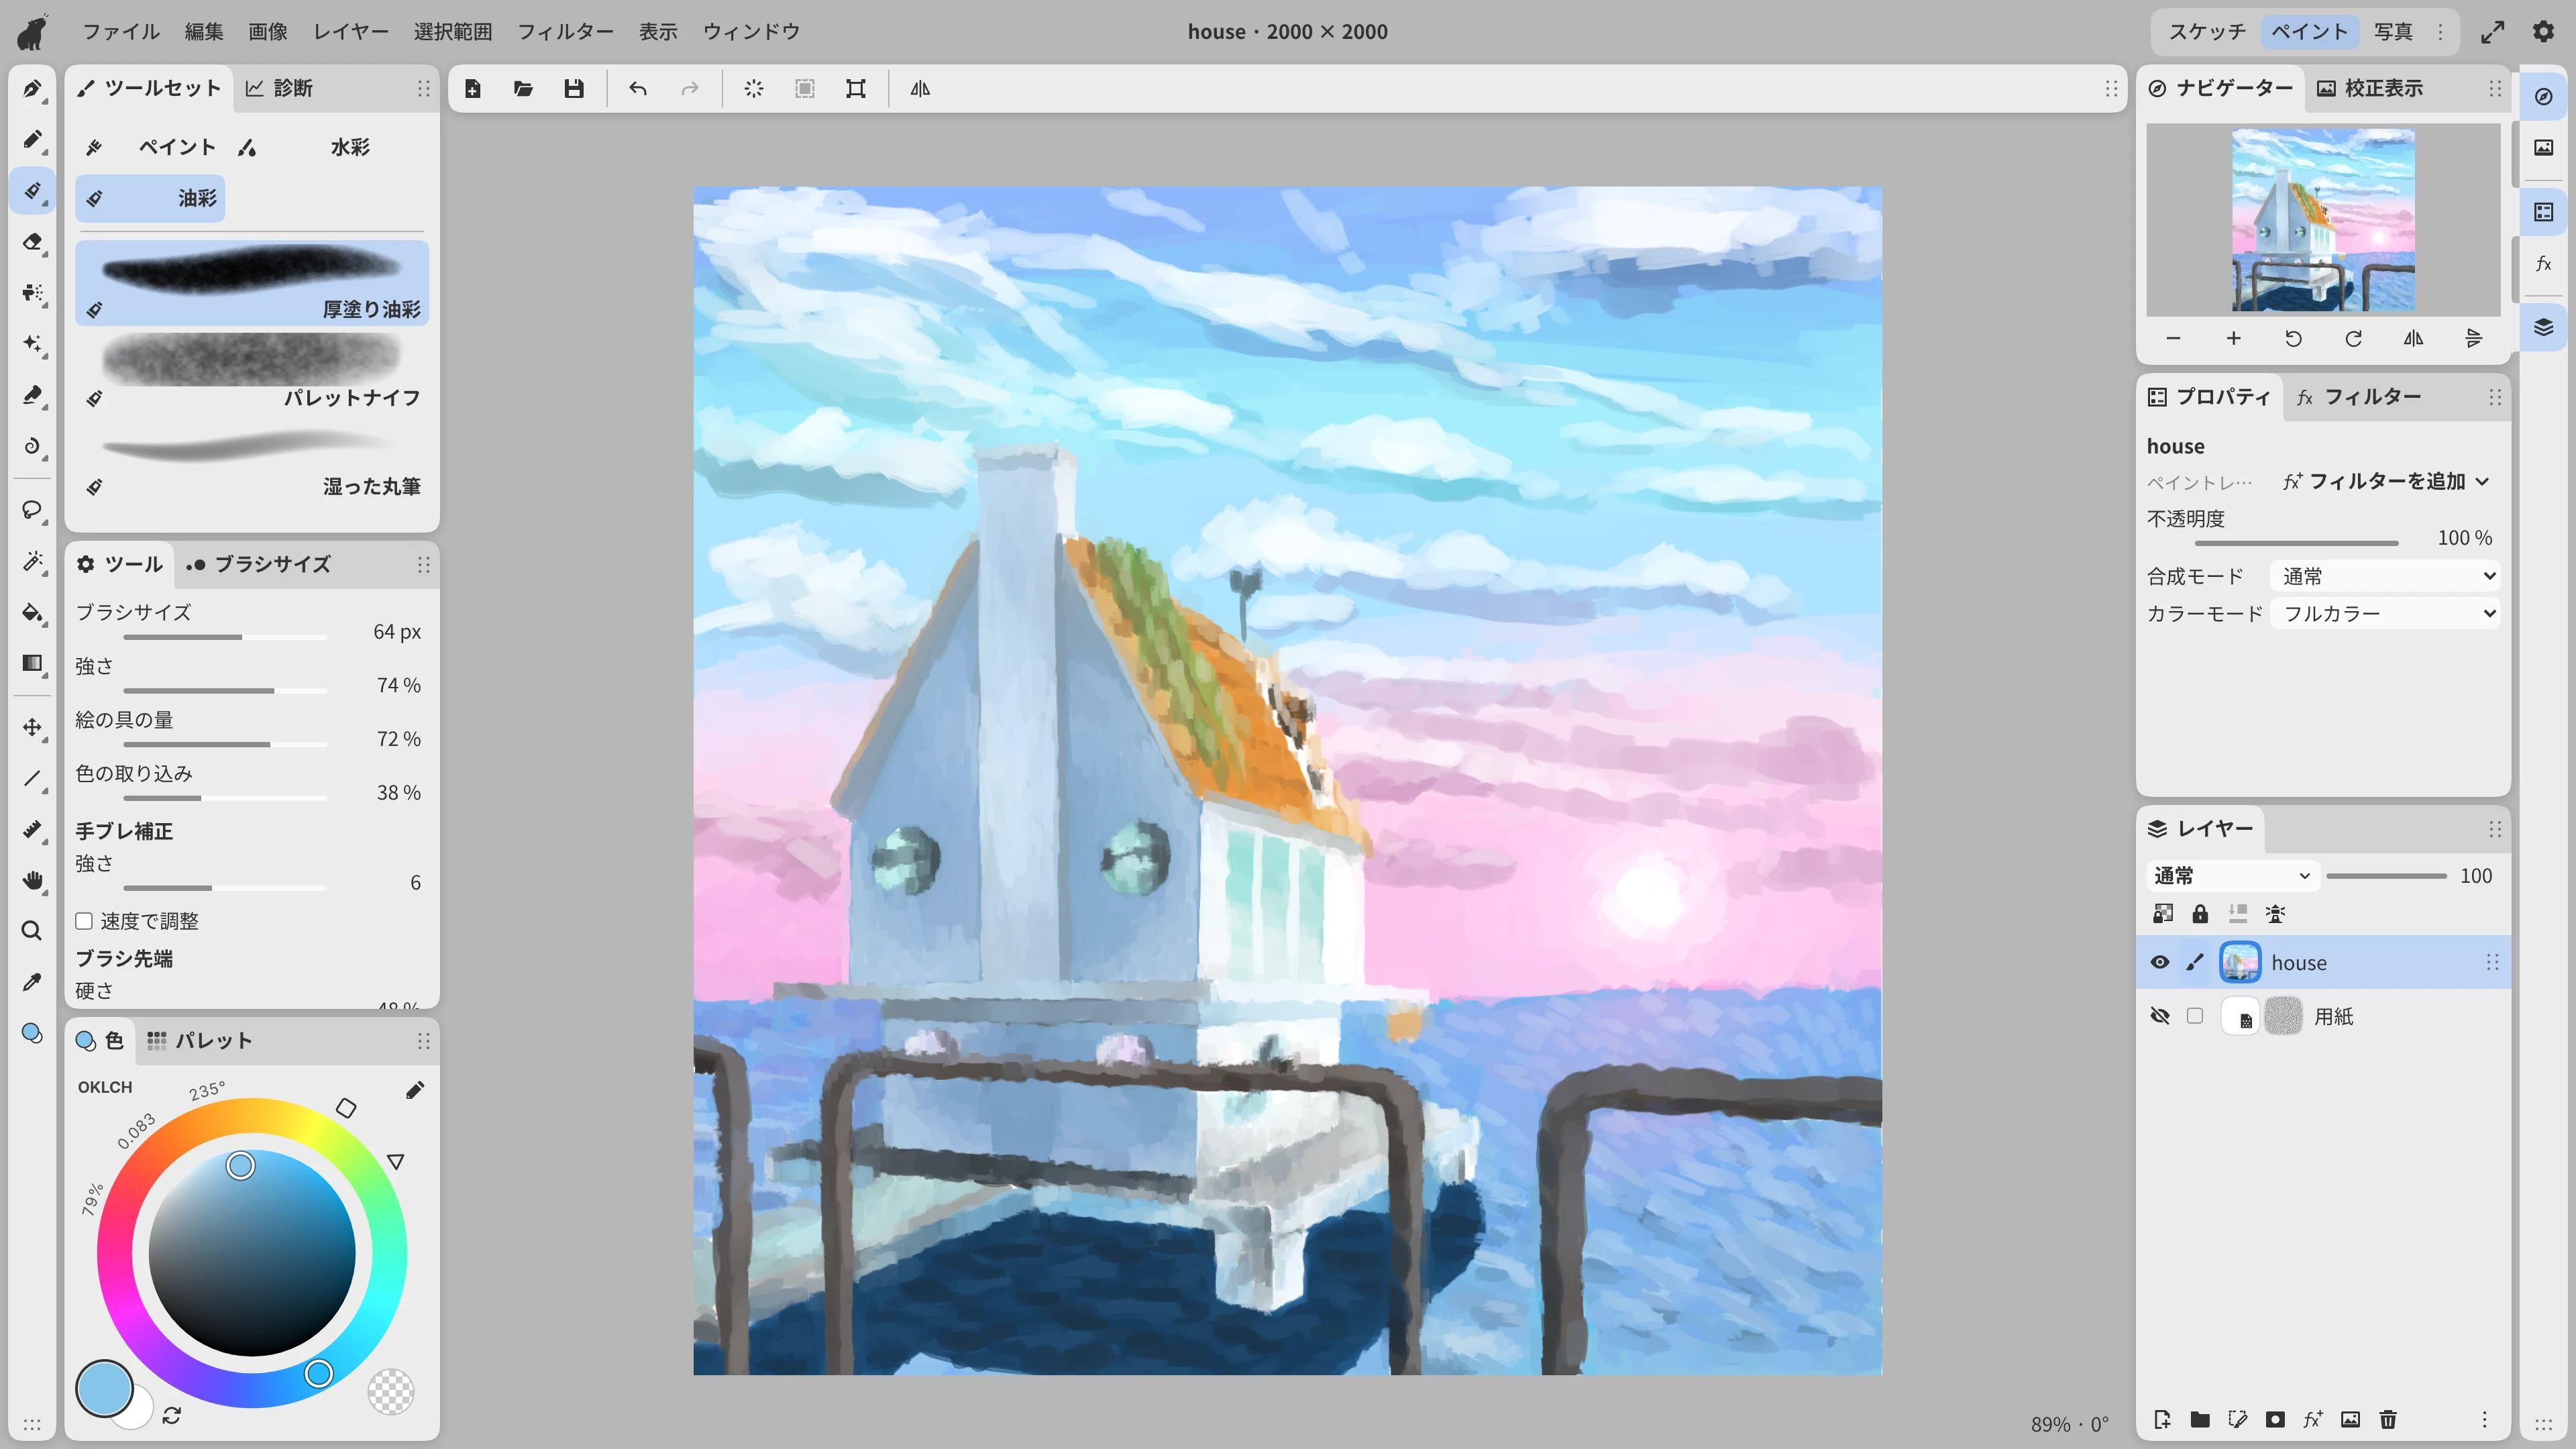Click the crop canvas icon
Viewport: 2576px width, 1449px height.
click(856, 89)
